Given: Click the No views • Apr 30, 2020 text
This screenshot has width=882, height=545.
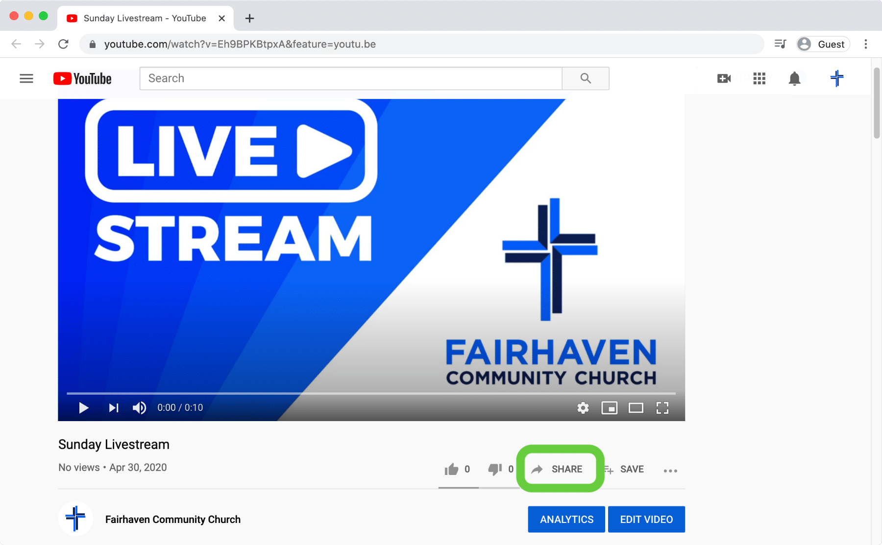Looking at the screenshot, I should (x=113, y=468).
